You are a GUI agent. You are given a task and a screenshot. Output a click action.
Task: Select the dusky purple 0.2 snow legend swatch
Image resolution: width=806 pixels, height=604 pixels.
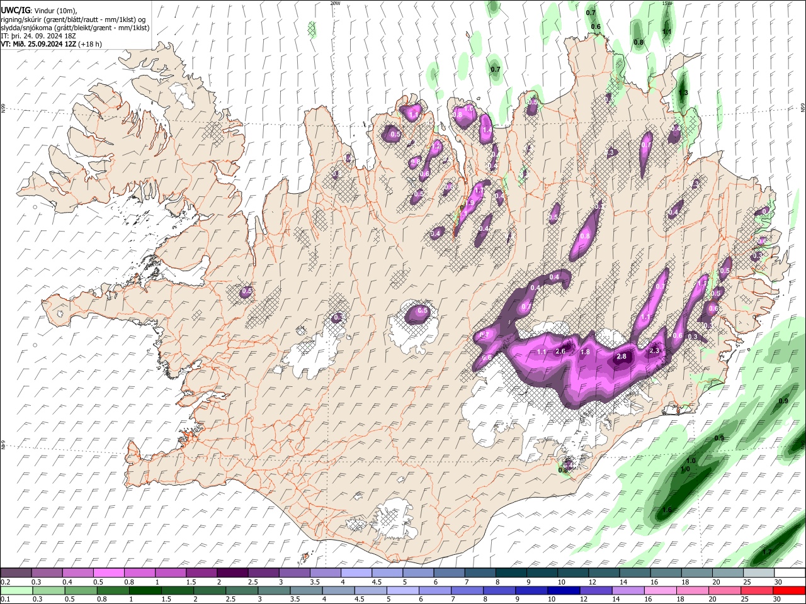pos(16,573)
